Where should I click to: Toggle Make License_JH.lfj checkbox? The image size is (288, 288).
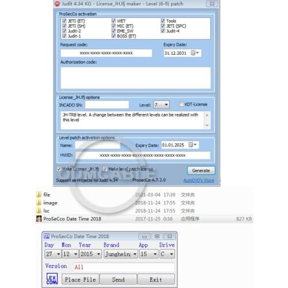pos(59,169)
